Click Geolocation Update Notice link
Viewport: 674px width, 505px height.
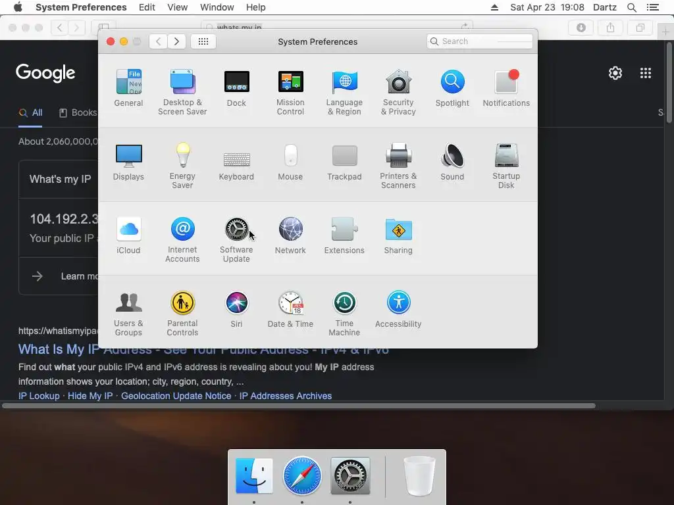[176, 396]
